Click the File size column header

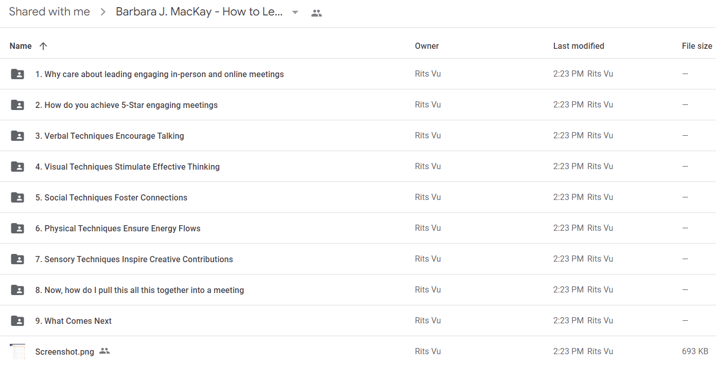tap(697, 46)
